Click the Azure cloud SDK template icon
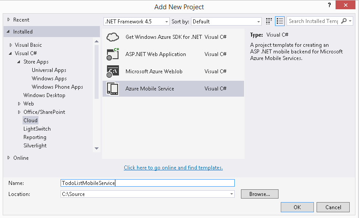The width and height of the screenshot is (359, 218). tap(113, 38)
